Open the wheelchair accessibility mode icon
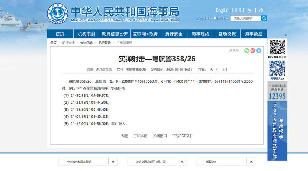This screenshot has height=171, width=308. 249,10
